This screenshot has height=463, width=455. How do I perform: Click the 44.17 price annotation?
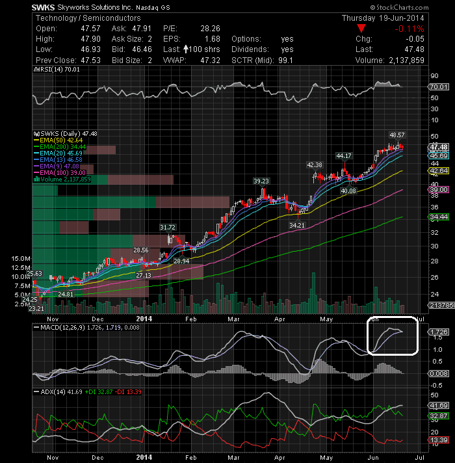point(344,155)
